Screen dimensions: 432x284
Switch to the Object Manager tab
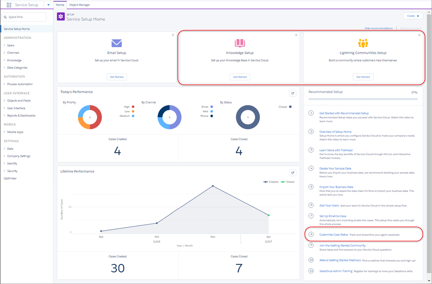click(80, 5)
